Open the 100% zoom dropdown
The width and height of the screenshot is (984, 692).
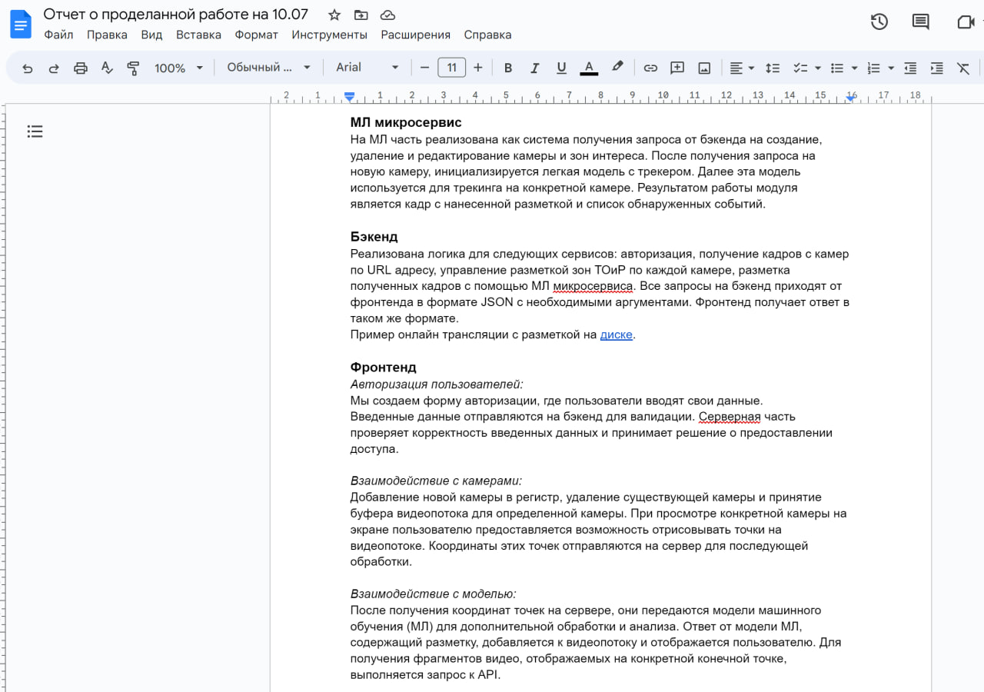tap(178, 68)
